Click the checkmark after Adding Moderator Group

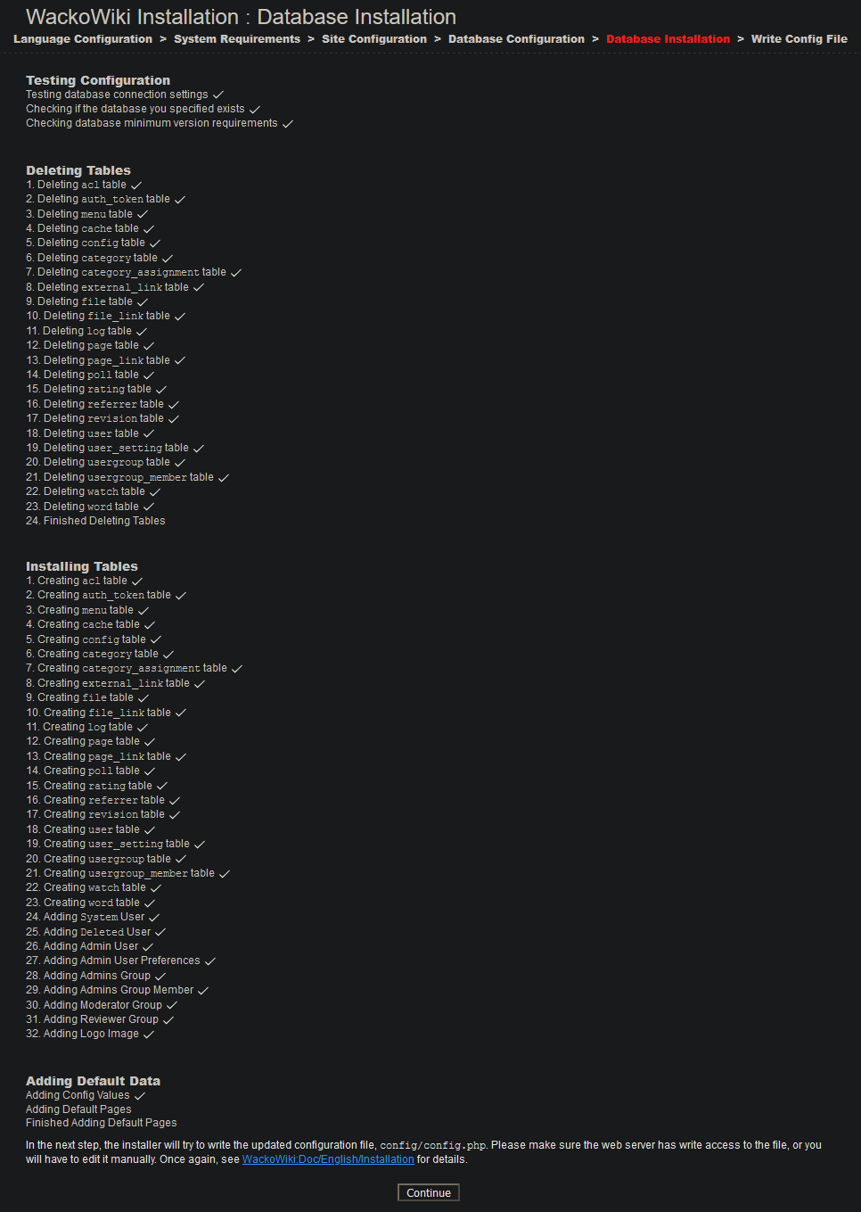coord(172,1006)
